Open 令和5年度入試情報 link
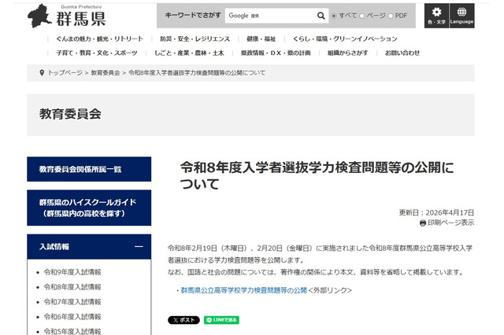504x335 pixels. pyautogui.click(x=72, y=331)
